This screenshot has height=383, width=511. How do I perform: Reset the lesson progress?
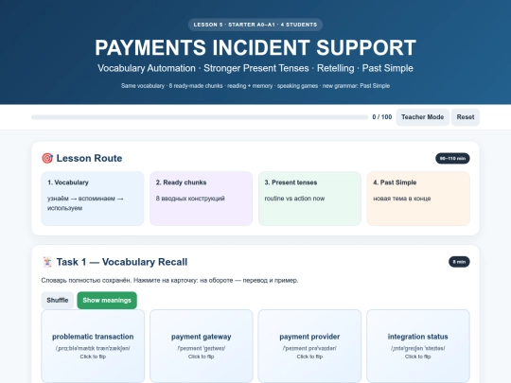tap(465, 117)
